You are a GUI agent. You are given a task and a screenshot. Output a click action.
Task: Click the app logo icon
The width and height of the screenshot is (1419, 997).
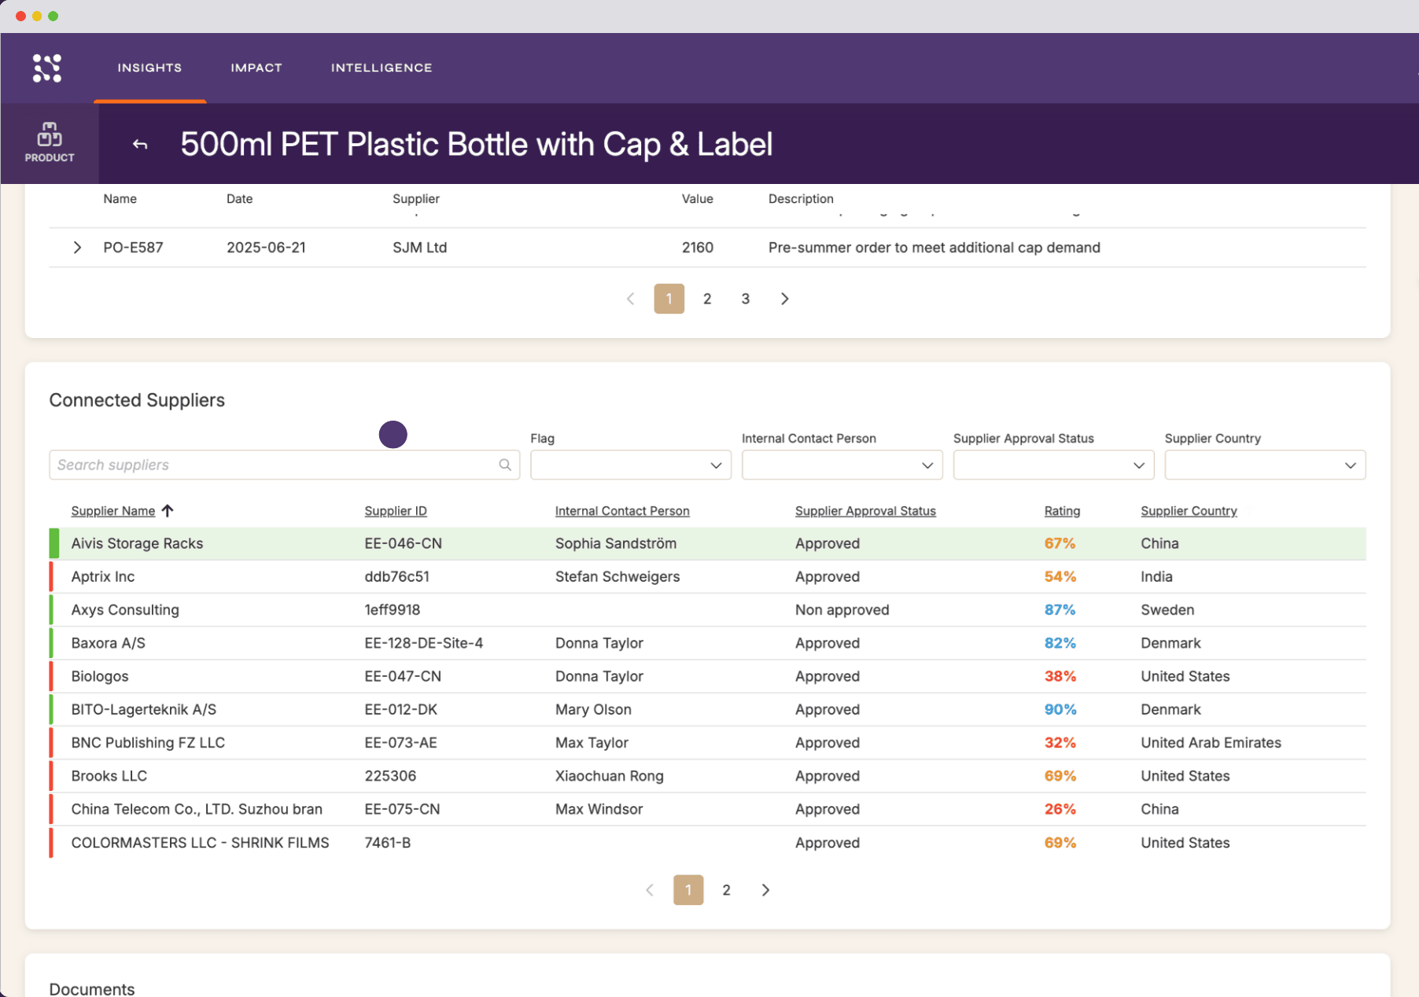coord(47,68)
